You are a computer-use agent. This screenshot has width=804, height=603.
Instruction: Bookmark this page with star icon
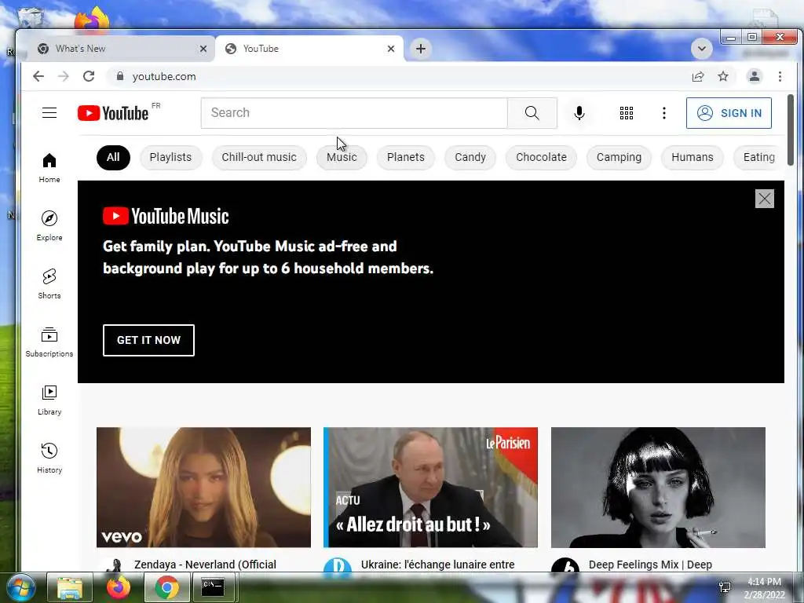pyautogui.click(x=723, y=76)
